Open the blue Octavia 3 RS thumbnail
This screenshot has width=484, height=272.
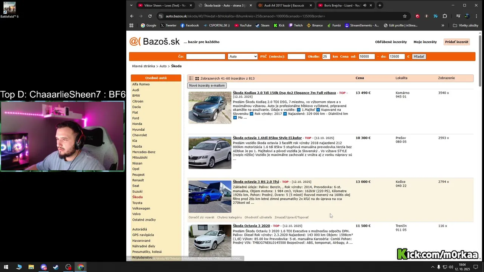(210, 196)
